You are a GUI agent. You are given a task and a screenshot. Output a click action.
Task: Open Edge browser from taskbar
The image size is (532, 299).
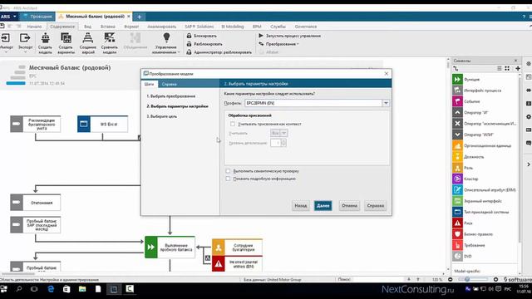pos(51,289)
